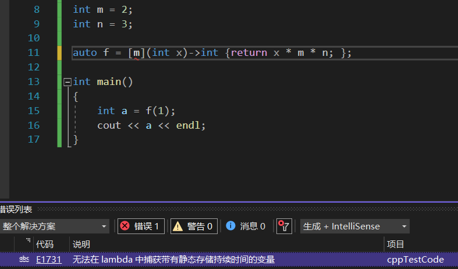Click the yellow warning triangle icon
Screen dimensions: 458x269
click(177, 226)
